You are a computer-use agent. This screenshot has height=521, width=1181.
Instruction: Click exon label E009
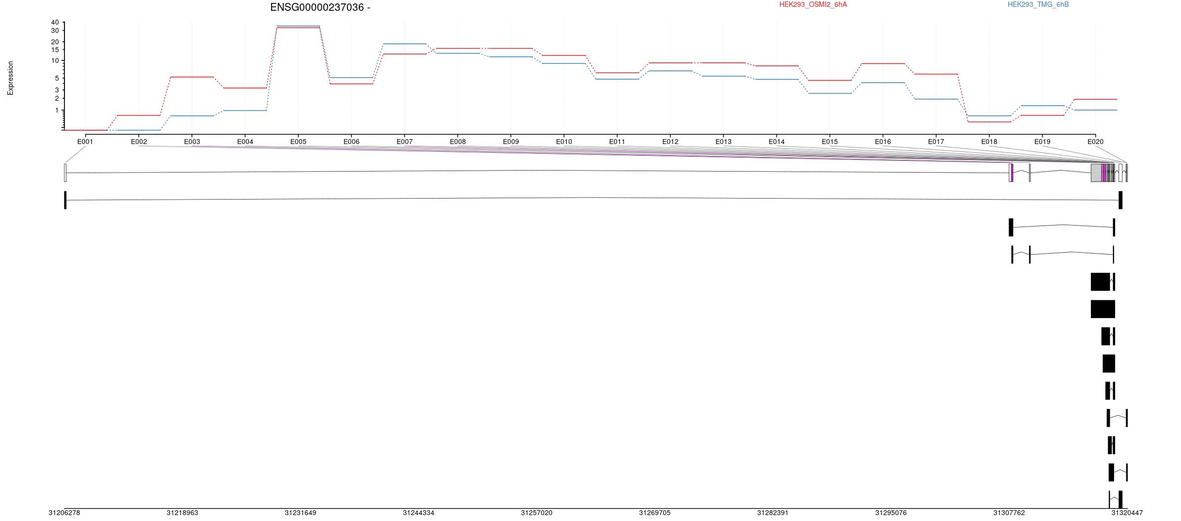point(511,142)
